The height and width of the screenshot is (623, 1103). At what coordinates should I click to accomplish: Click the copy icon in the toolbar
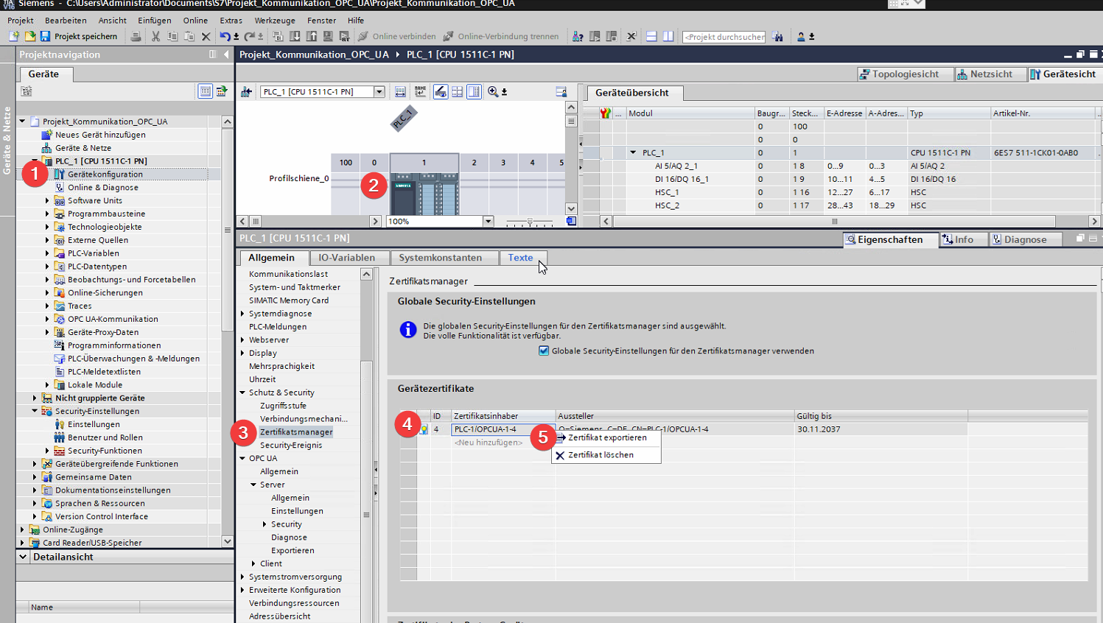click(172, 36)
